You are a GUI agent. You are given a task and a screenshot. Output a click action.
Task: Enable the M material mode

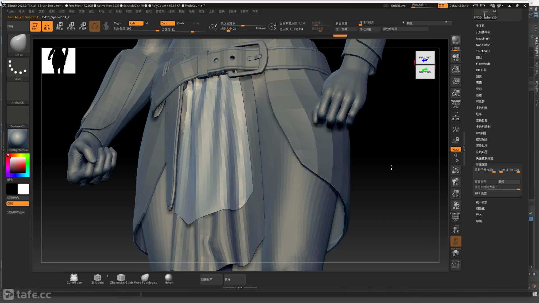pos(147,23)
